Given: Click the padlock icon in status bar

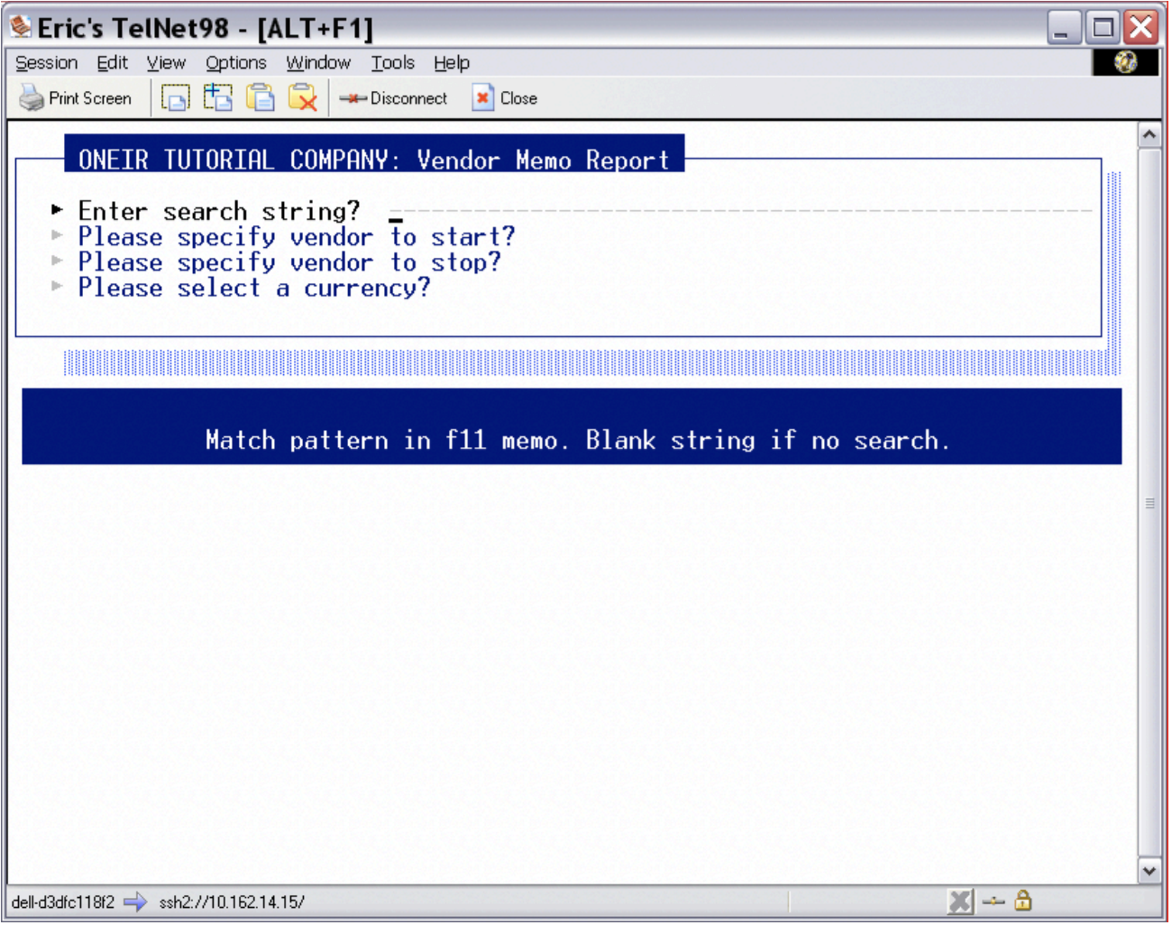Looking at the screenshot, I should (1023, 901).
